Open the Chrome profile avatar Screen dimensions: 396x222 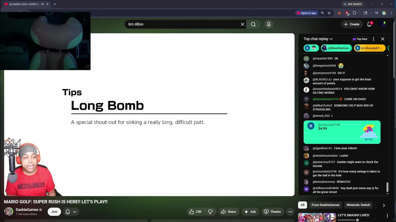click(384, 13)
